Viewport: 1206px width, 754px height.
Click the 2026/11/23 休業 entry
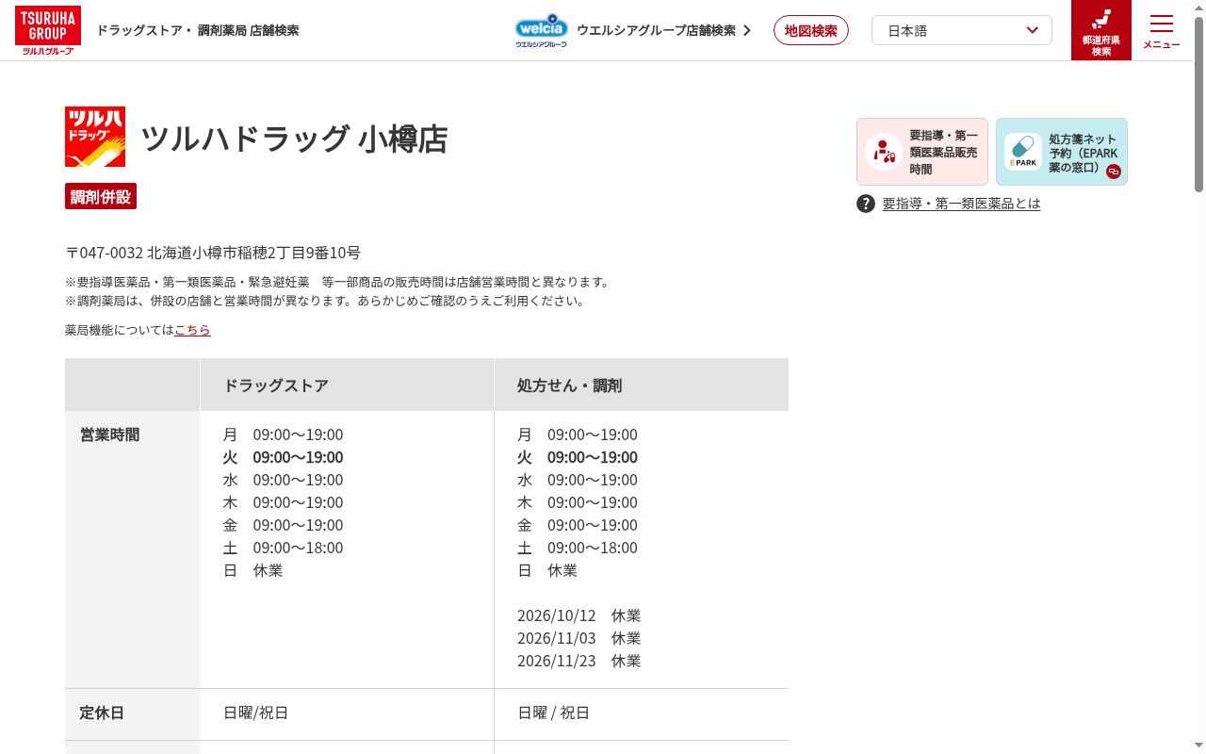[x=579, y=661]
